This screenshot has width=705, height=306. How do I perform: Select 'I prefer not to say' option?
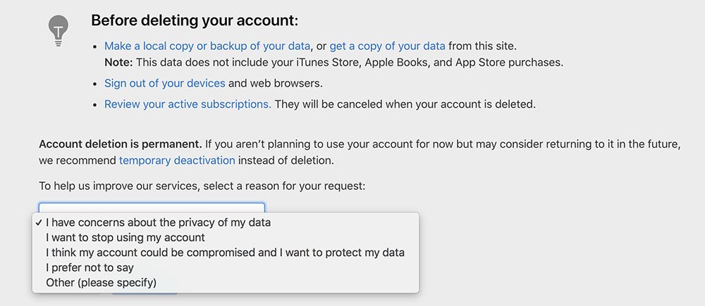(226, 268)
